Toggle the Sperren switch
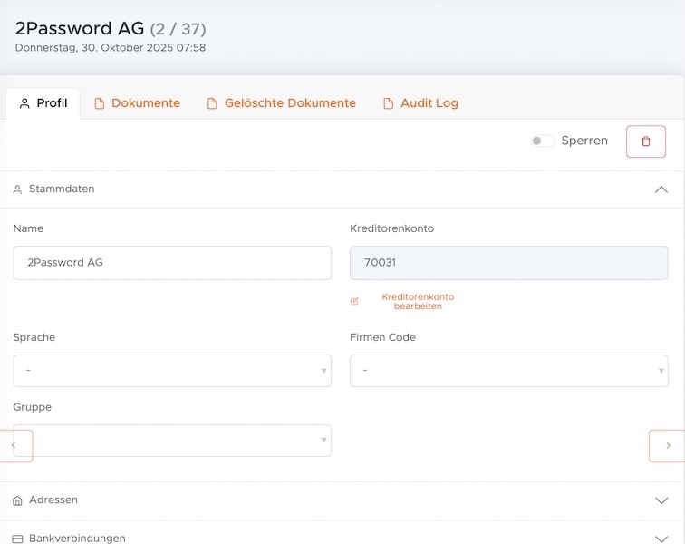The image size is (685, 544). point(542,141)
